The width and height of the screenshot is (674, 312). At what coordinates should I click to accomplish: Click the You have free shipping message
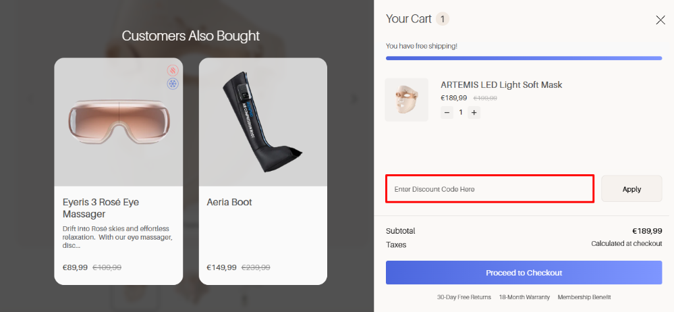click(421, 46)
